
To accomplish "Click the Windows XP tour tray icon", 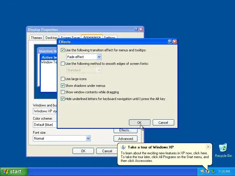I will tap(208, 172).
